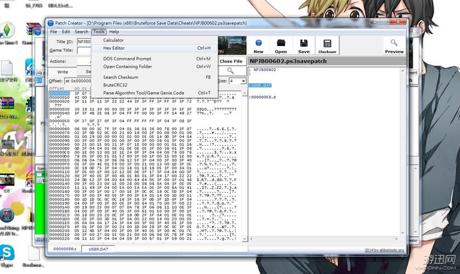Switch to the USER.DAT tab
460x274 pixels.
[x=98, y=249]
